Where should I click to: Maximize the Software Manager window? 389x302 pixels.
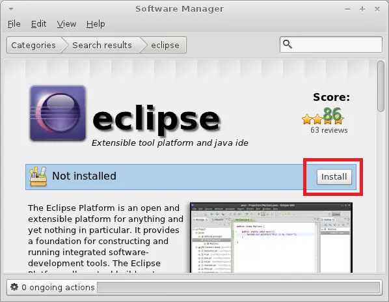point(362,9)
